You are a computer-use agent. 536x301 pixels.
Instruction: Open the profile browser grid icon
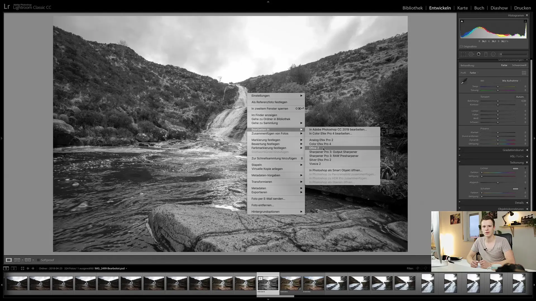[524, 73]
